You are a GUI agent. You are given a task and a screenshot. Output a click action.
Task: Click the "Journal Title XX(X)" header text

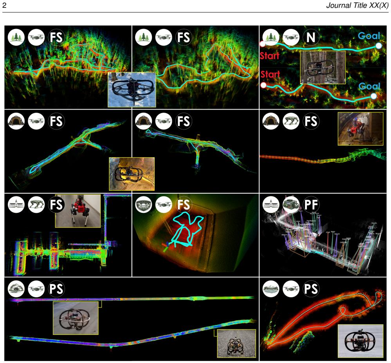tap(357, 5)
